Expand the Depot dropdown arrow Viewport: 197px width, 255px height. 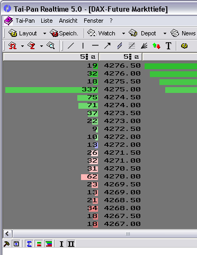click(x=165, y=33)
